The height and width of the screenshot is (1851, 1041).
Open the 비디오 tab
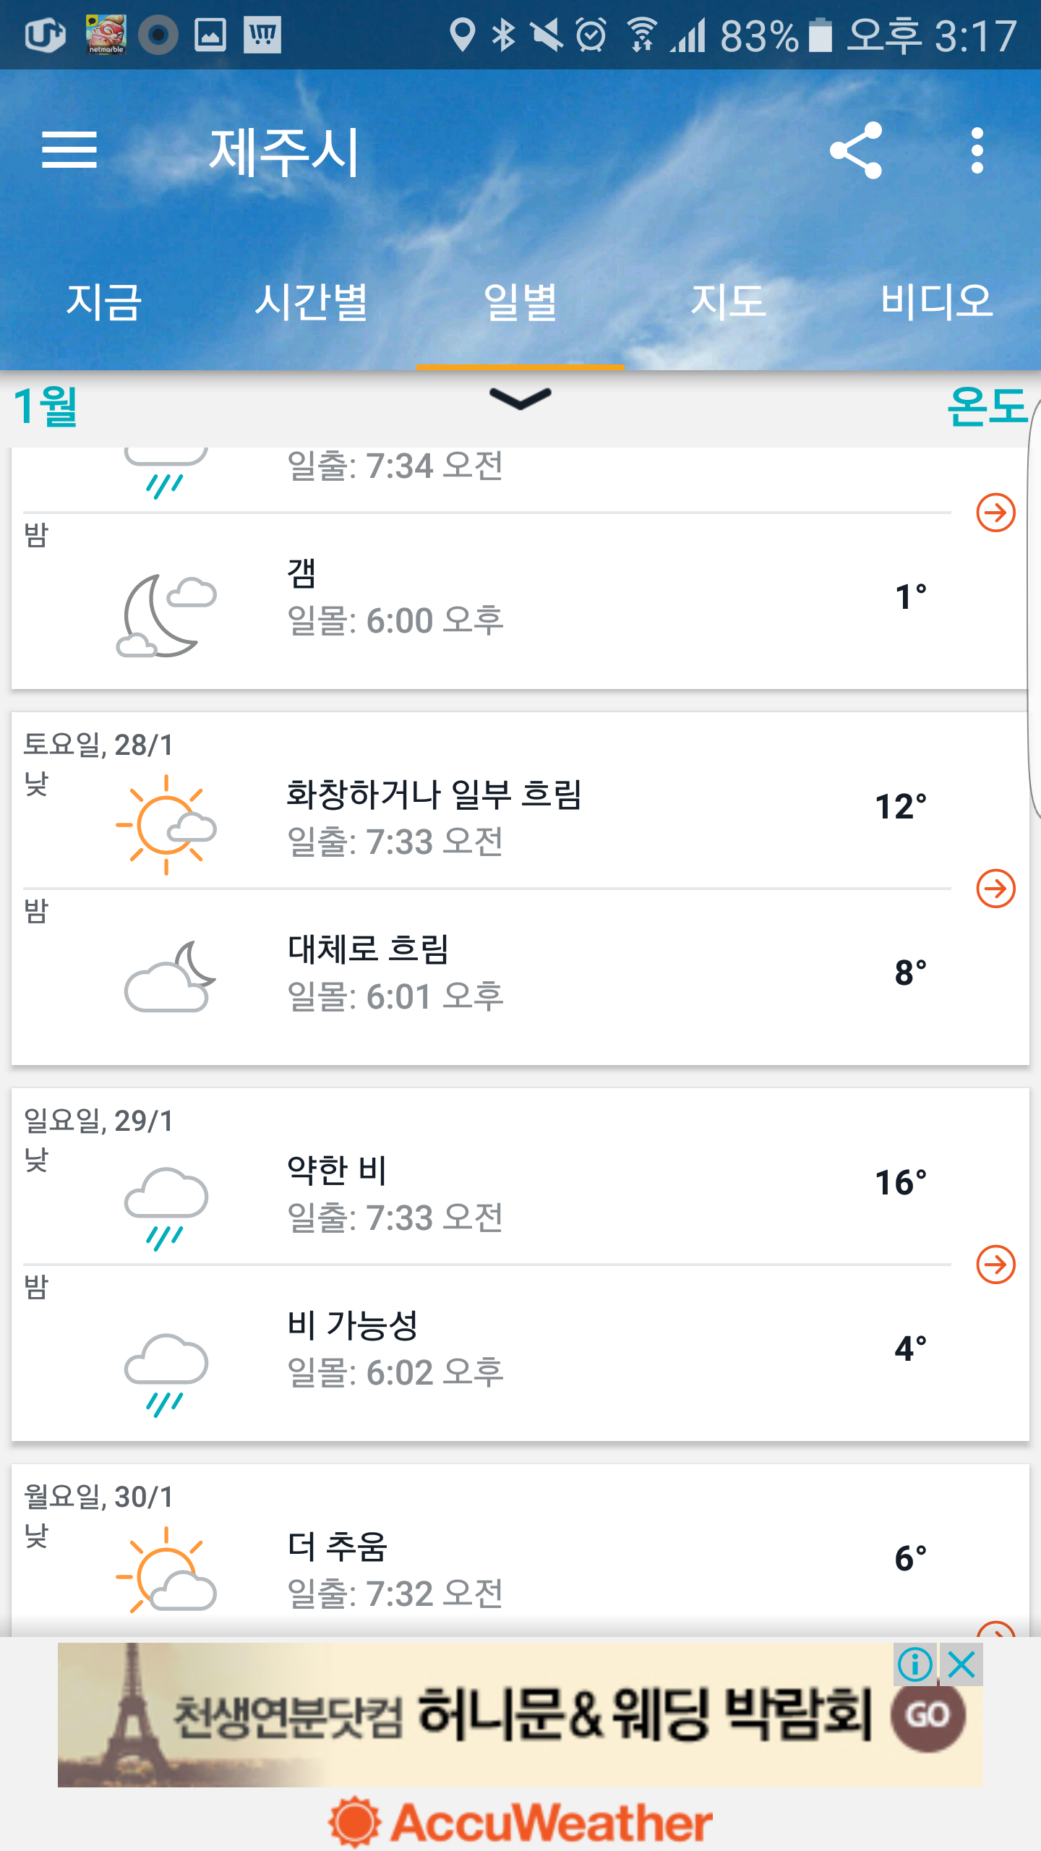pyautogui.click(x=937, y=302)
